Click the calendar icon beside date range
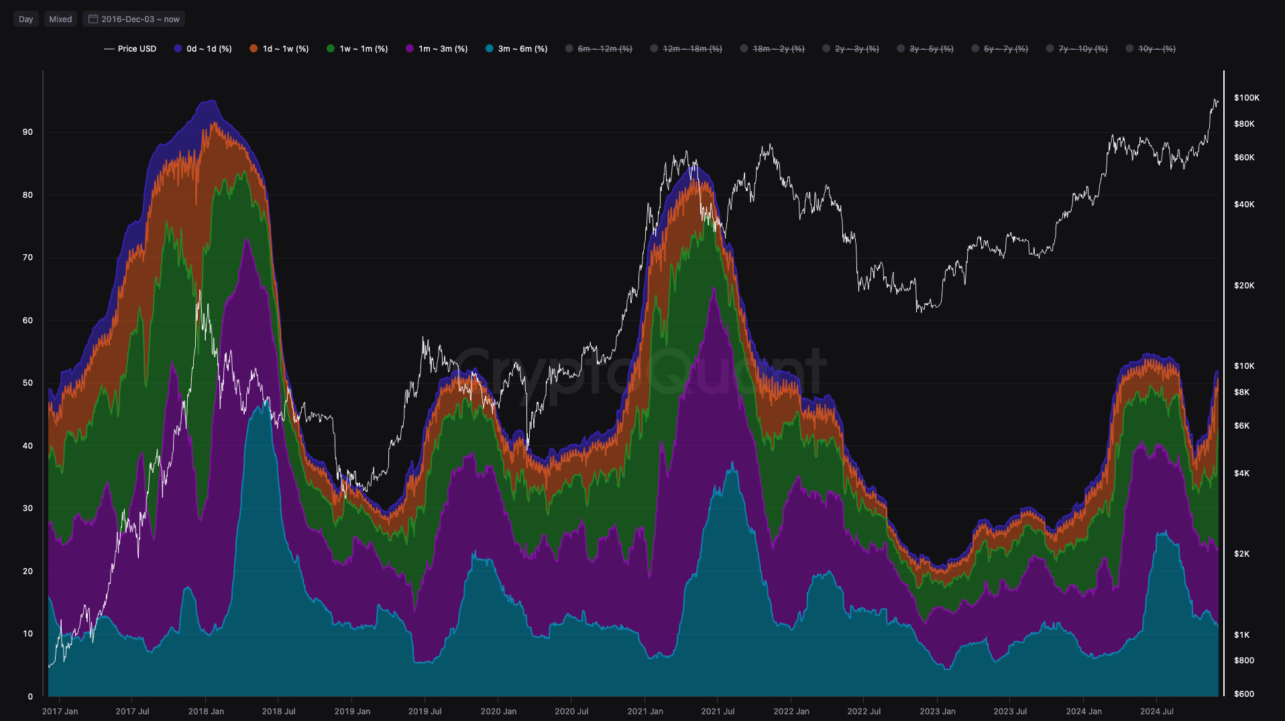 (x=93, y=19)
